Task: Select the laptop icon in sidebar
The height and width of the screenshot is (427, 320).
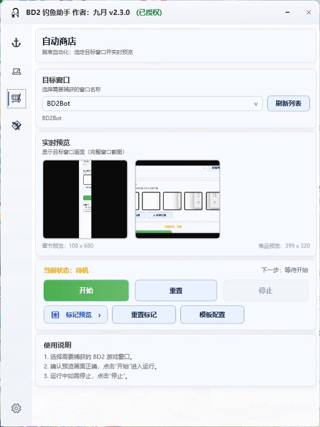Action: pyautogui.click(x=17, y=72)
